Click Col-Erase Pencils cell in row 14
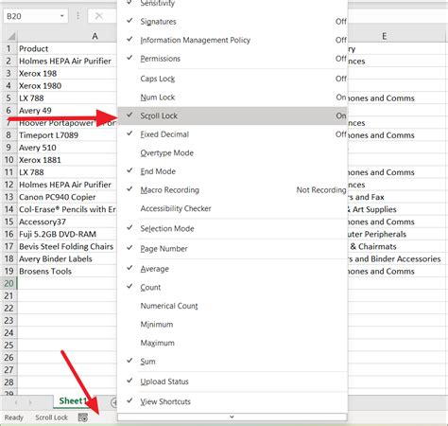The height and width of the screenshot is (426, 448). [67, 209]
